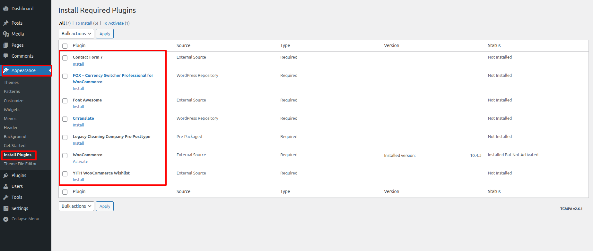
Task: Open the top Bulk actions dropdown
Action: [x=76, y=34]
